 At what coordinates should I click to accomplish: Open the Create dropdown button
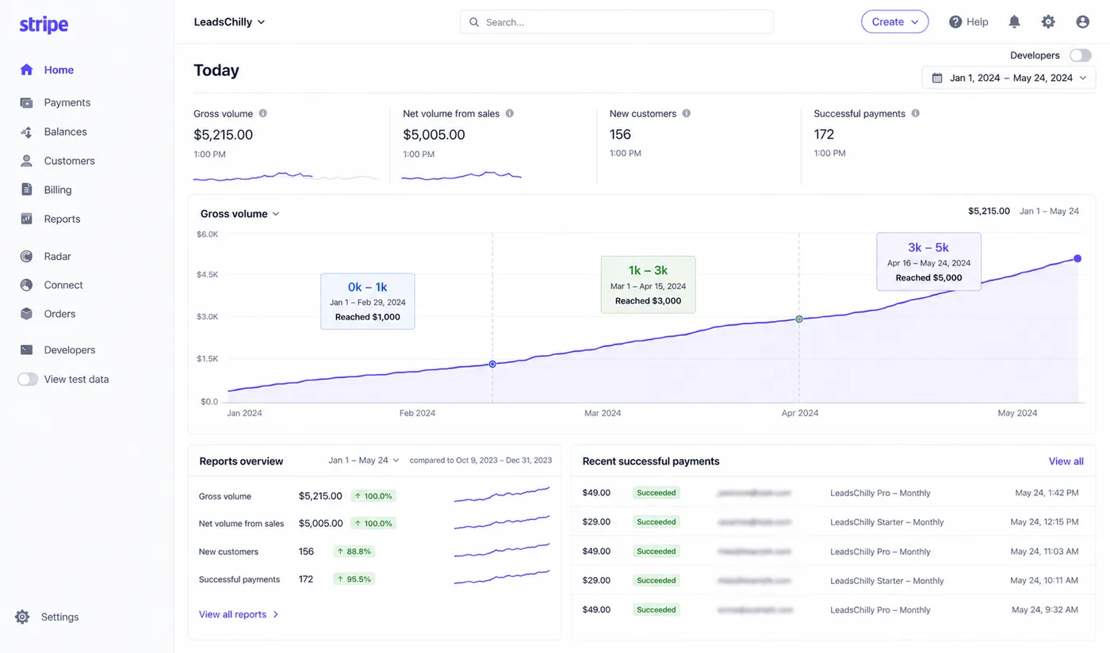coord(895,22)
